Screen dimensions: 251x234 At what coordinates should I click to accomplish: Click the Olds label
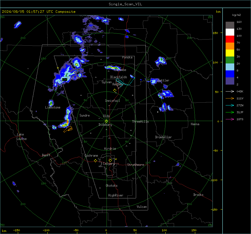click(106, 116)
